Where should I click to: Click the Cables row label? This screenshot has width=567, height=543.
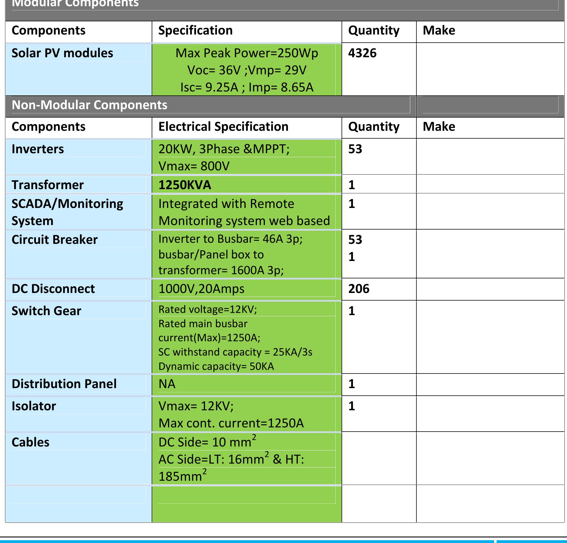(30, 442)
